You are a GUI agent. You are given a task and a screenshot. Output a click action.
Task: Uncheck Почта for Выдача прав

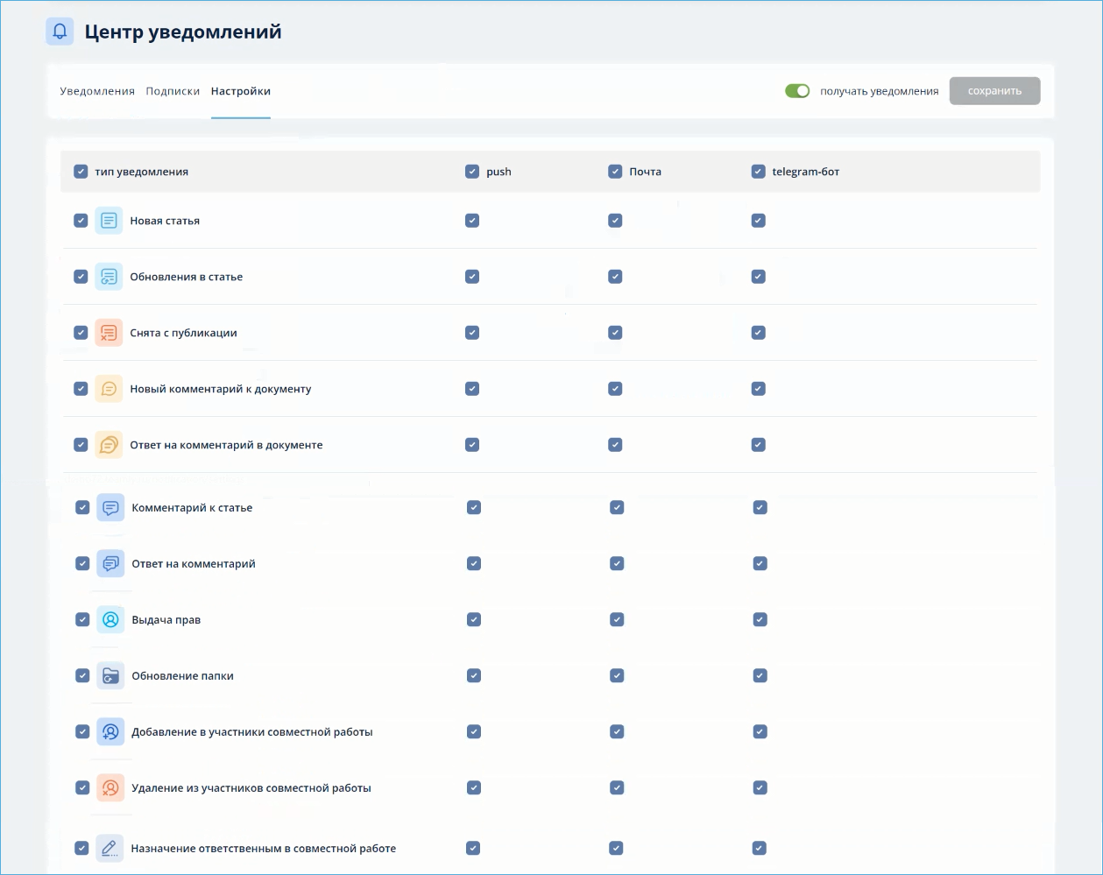[x=617, y=619]
